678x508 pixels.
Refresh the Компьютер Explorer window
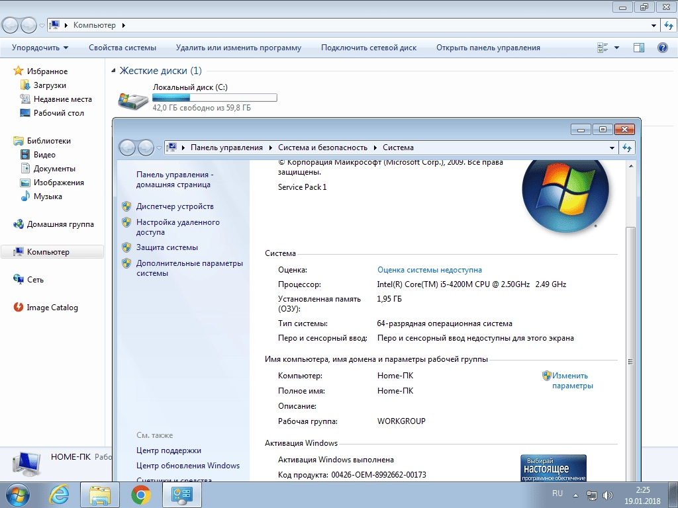point(669,26)
